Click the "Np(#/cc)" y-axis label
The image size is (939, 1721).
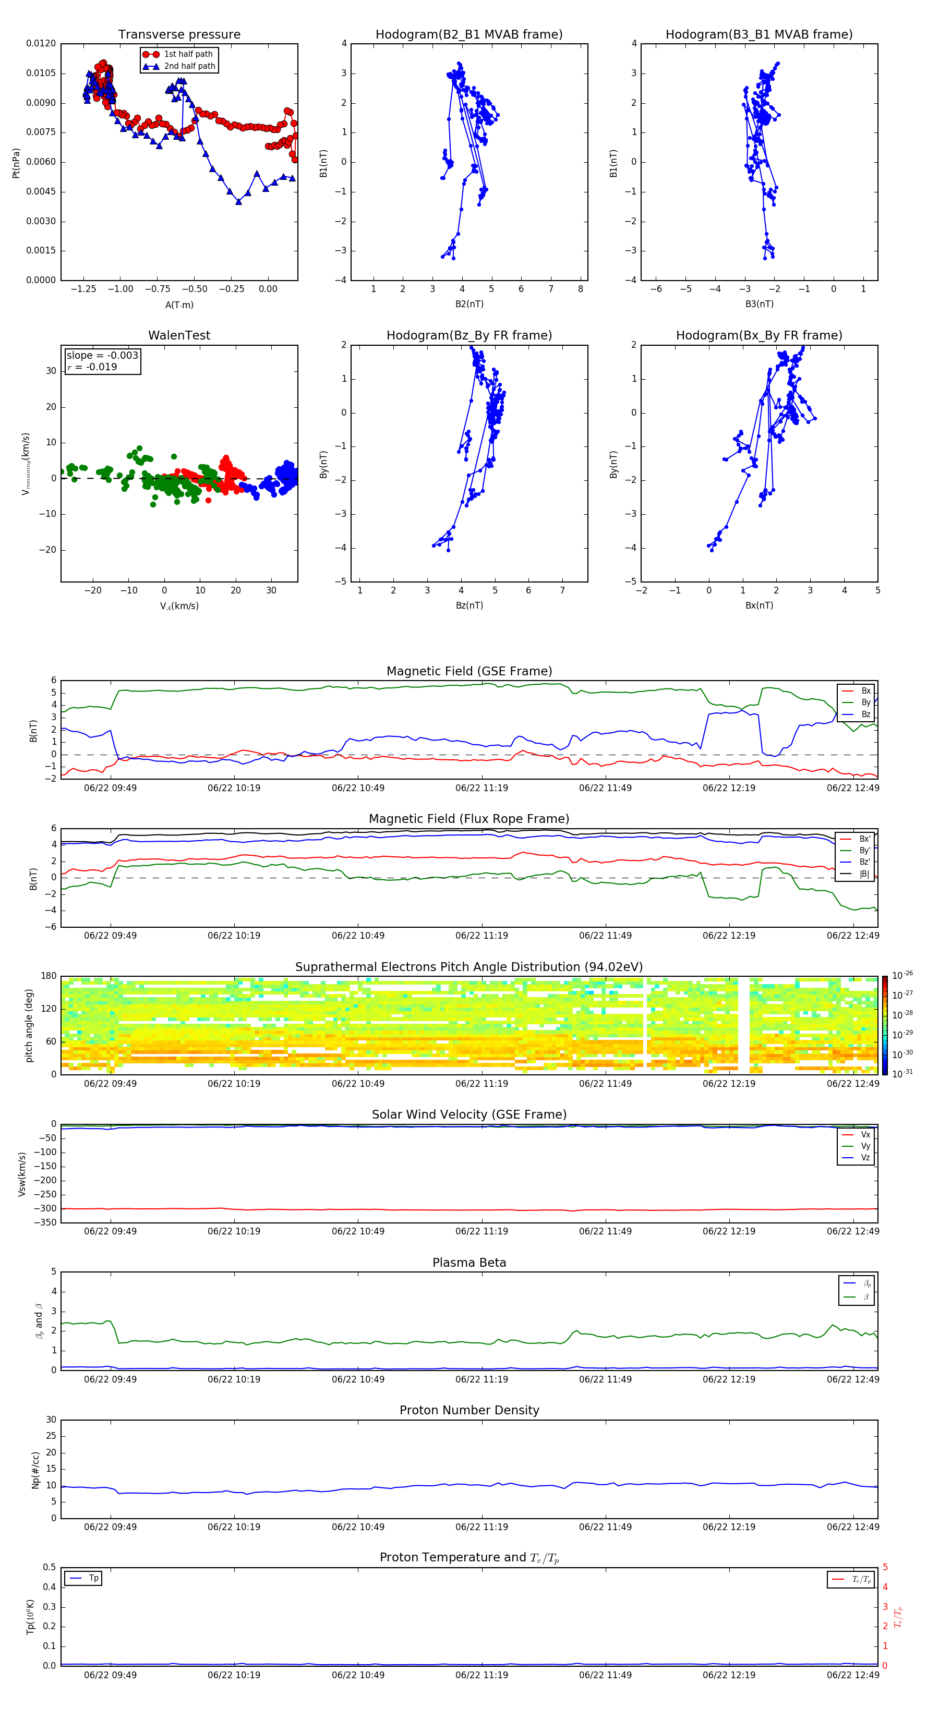(35, 1469)
